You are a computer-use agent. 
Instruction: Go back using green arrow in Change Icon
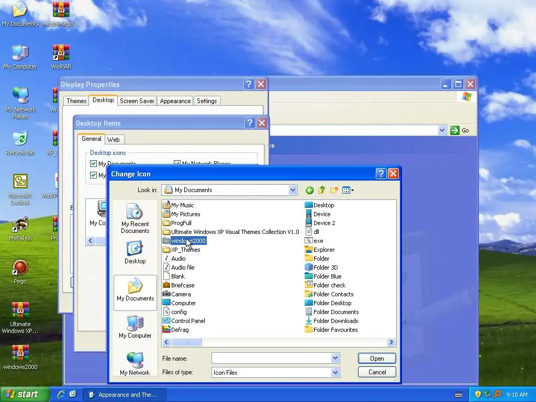309,191
